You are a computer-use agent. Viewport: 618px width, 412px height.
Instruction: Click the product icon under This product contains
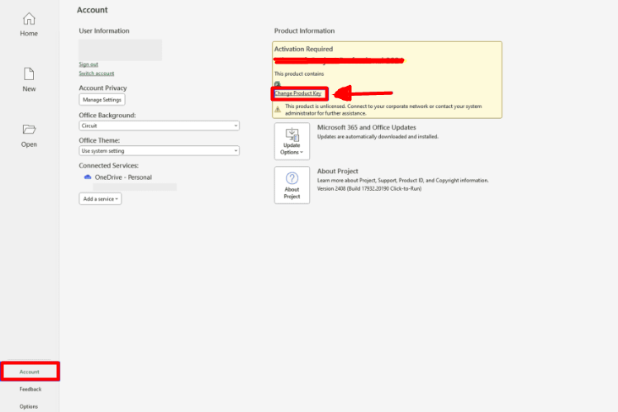(277, 84)
